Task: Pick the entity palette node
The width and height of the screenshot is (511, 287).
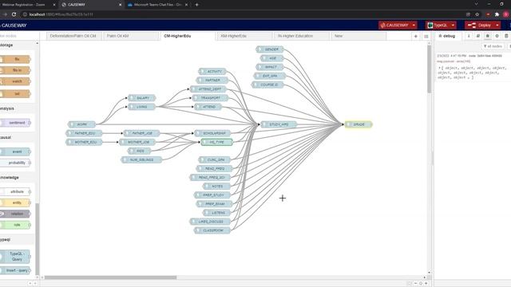Action: (15, 202)
